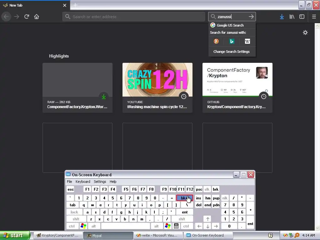This screenshot has height=240, width=320.
Task: Open the Windows start button
Action: tap(15, 235)
